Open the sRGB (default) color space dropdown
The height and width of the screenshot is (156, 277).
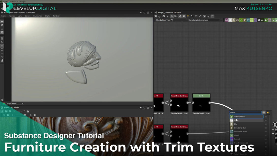click(15, 103)
